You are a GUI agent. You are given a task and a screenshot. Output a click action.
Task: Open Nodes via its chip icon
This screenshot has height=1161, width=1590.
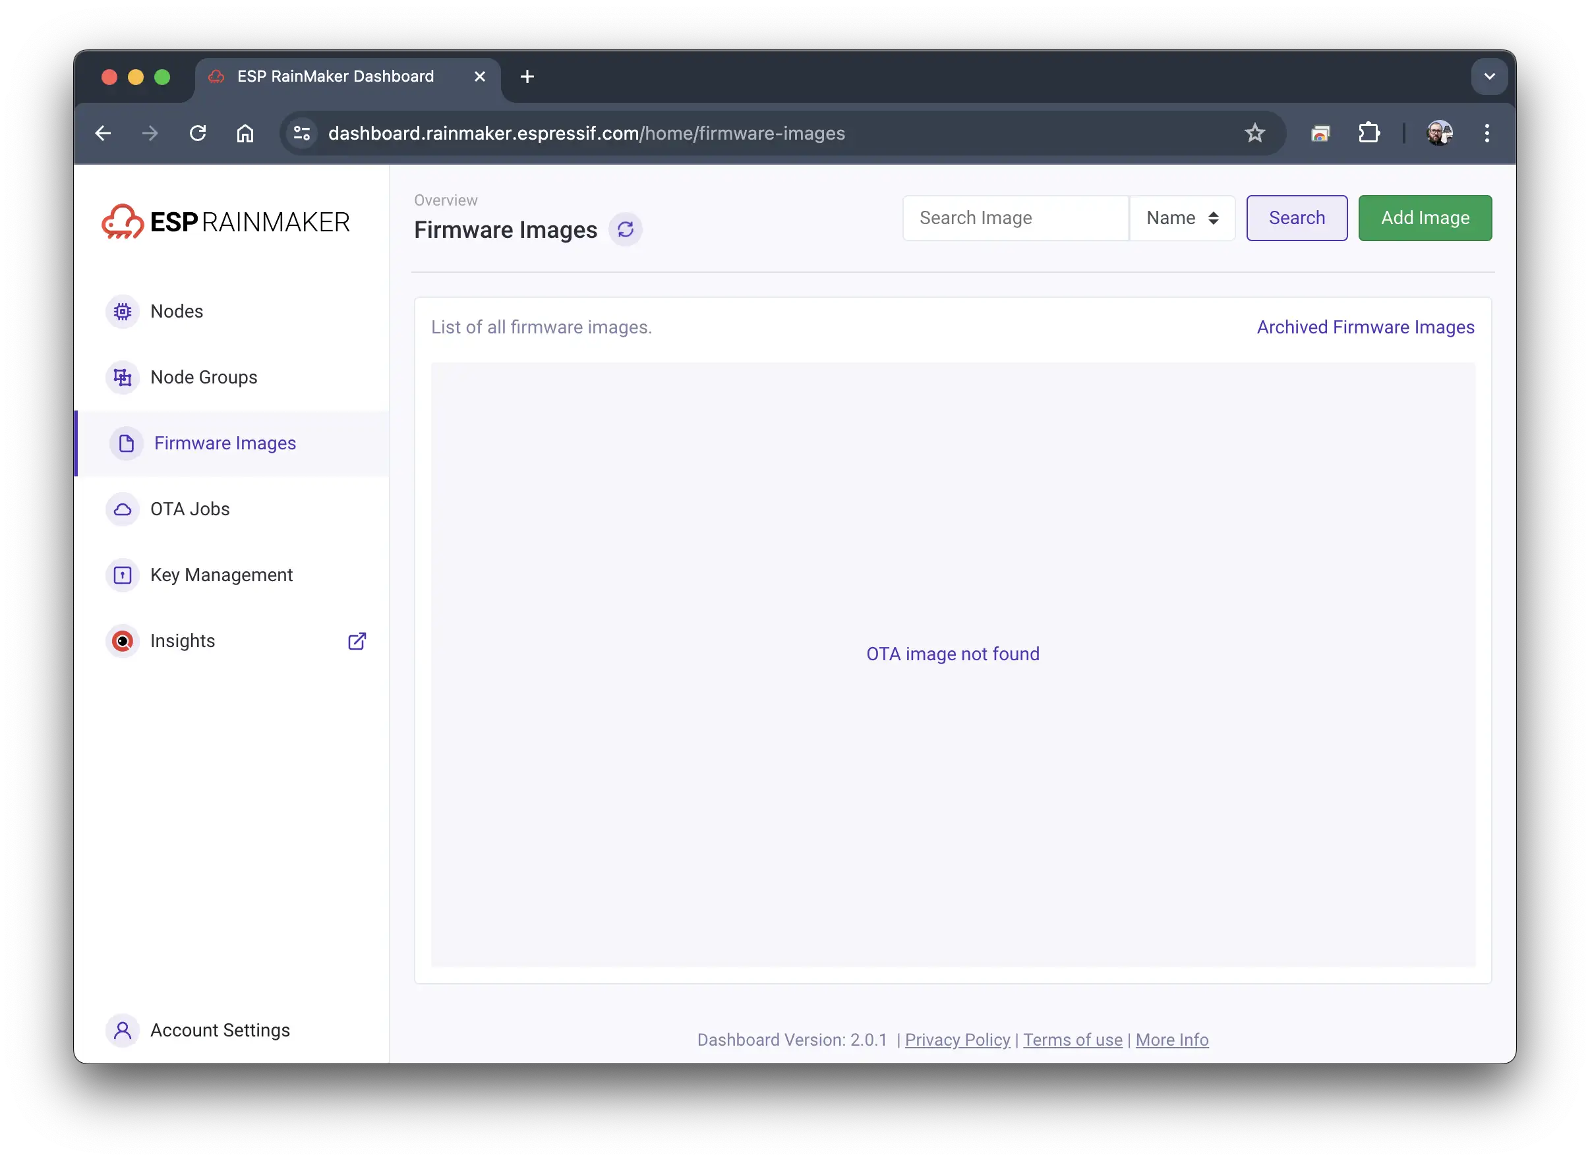[x=123, y=311]
